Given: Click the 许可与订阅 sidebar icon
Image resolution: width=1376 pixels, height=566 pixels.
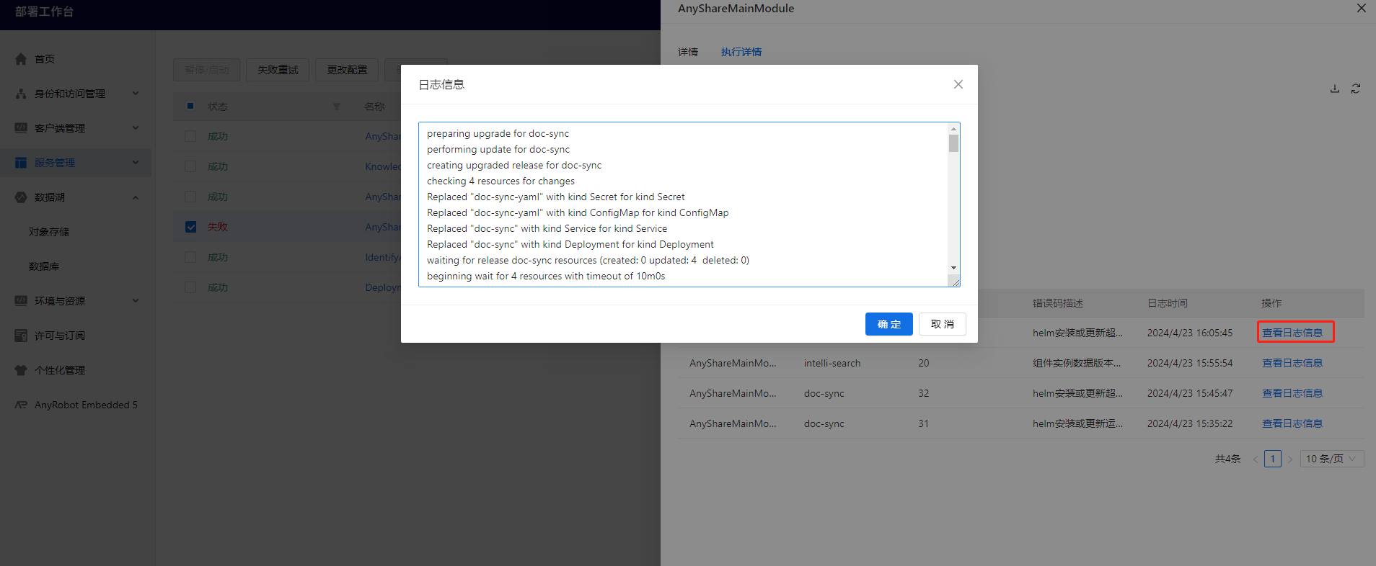Looking at the screenshot, I should 21,336.
